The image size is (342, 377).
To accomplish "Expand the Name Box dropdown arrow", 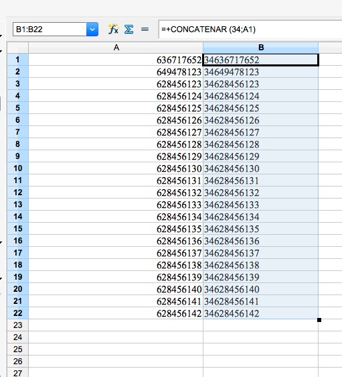I will click(x=92, y=30).
